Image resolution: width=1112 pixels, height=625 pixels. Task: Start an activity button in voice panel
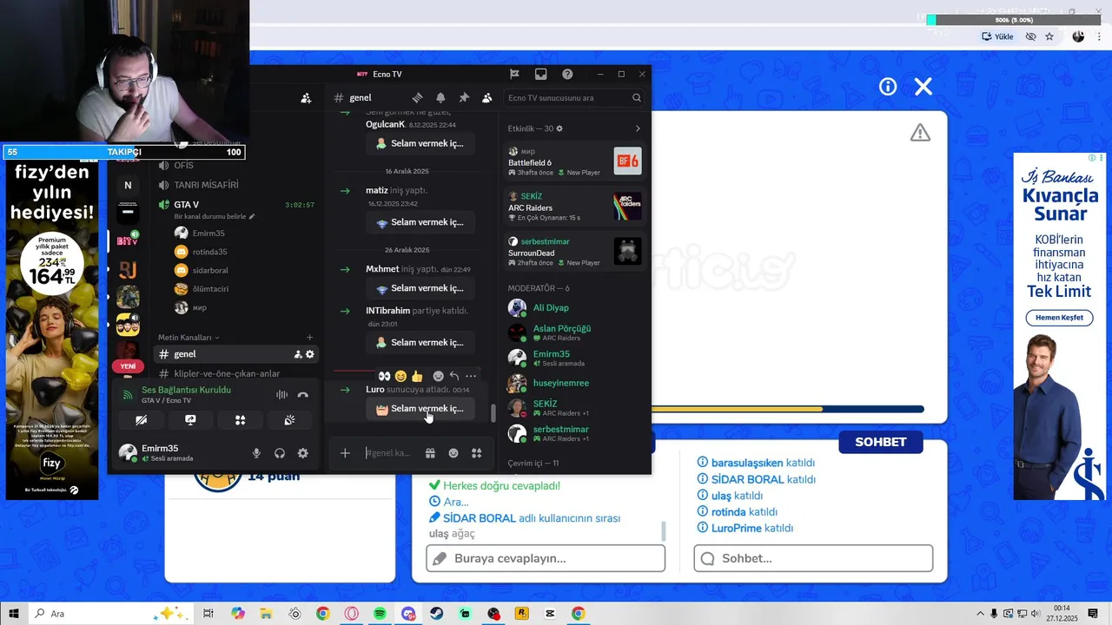(240, 420)
